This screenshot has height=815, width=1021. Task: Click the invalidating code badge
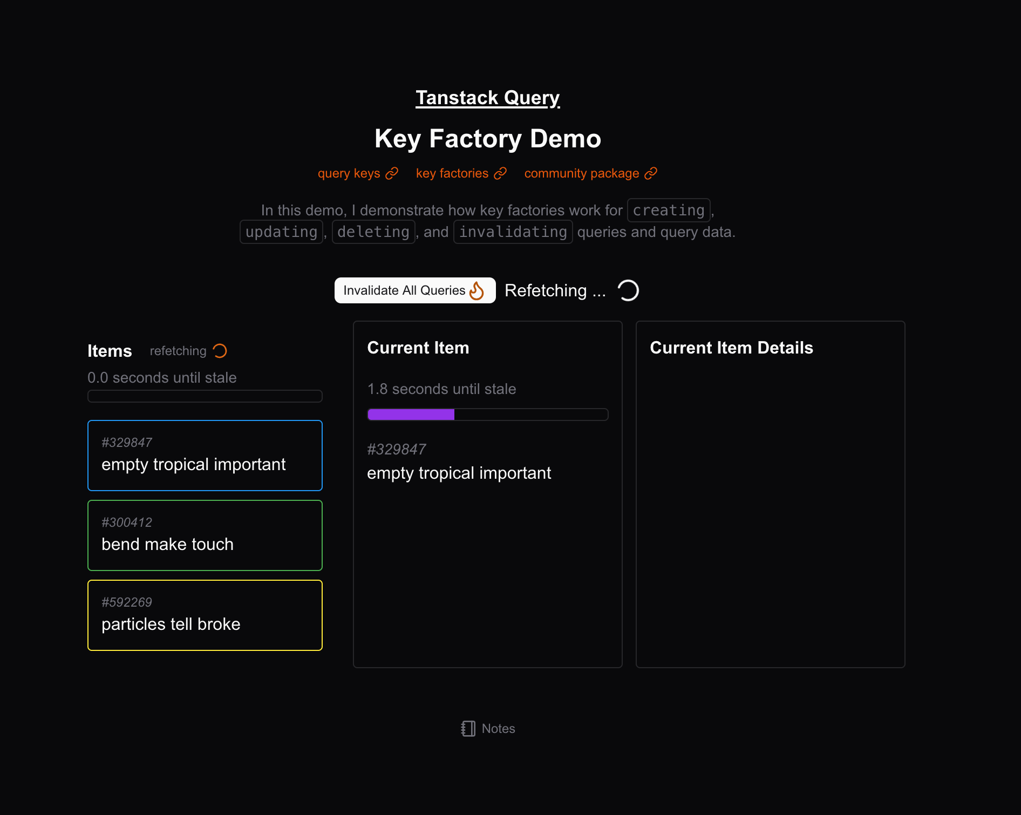tap(513, 232)
